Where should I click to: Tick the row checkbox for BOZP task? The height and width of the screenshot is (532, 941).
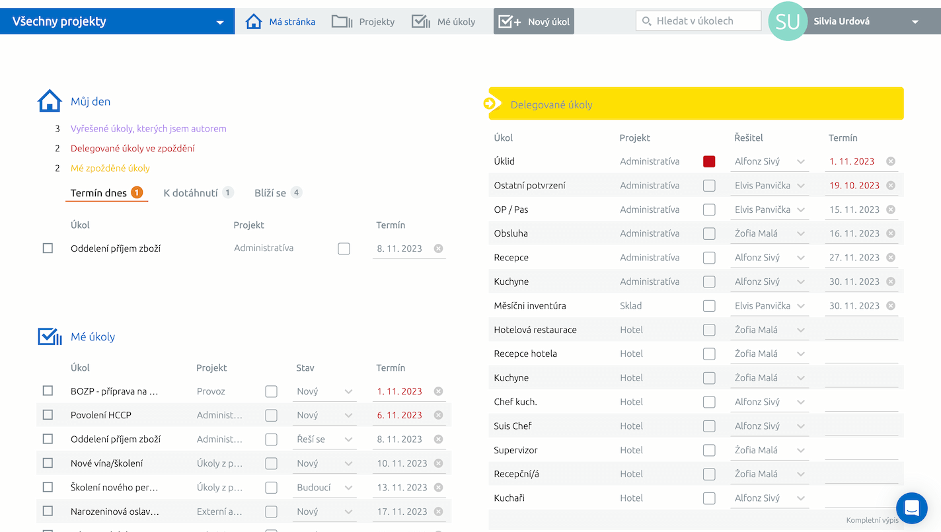[x=48, y=391]
